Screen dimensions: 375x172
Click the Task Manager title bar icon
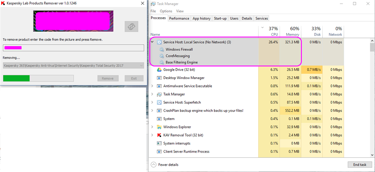(153, 4)
